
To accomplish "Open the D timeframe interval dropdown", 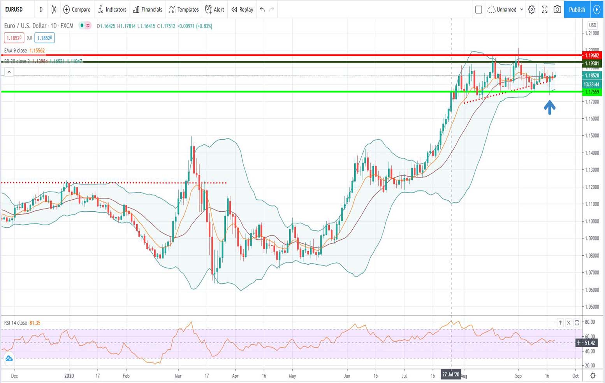I will pyautogui.click(x=41, y=9).
